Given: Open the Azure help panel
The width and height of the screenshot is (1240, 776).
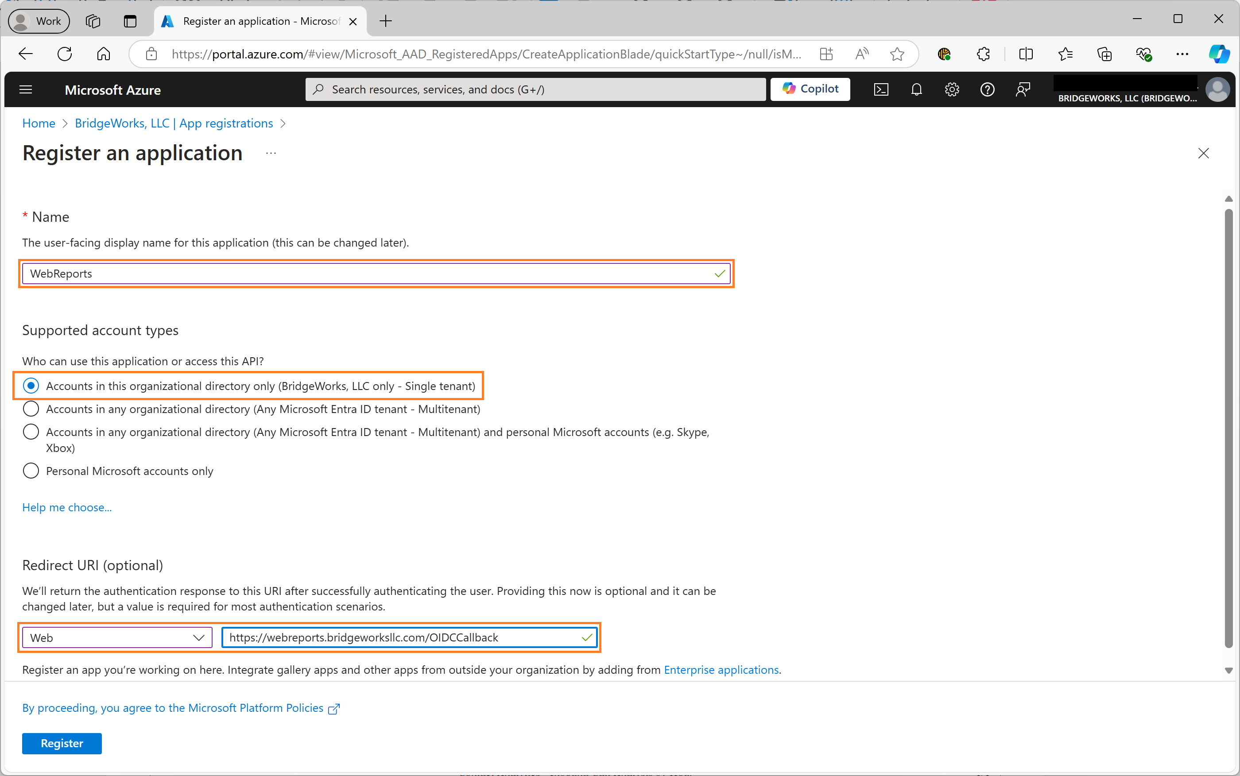Looking at the screenshot, I should (x=987, y=89).
